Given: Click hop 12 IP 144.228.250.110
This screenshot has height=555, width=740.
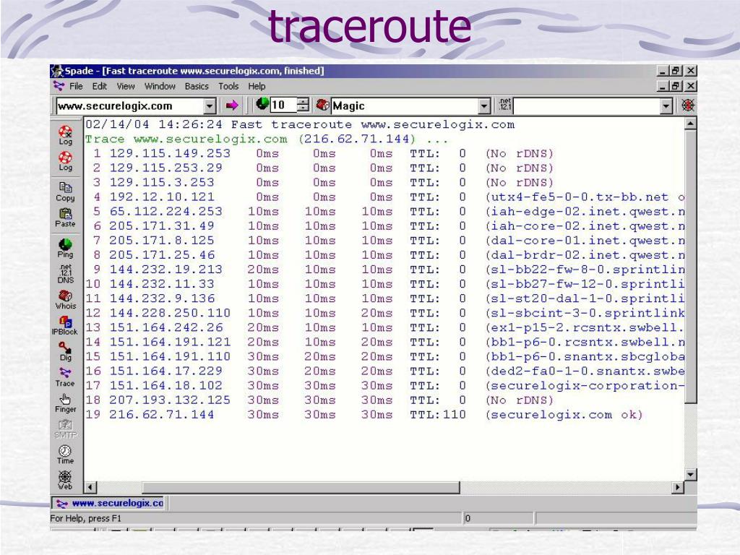Looking at the screenshot, I should pos(170,313).
